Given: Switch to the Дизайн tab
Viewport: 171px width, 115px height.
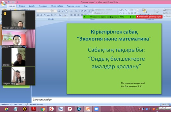Looking at the screenshot, I should [32, 6].
